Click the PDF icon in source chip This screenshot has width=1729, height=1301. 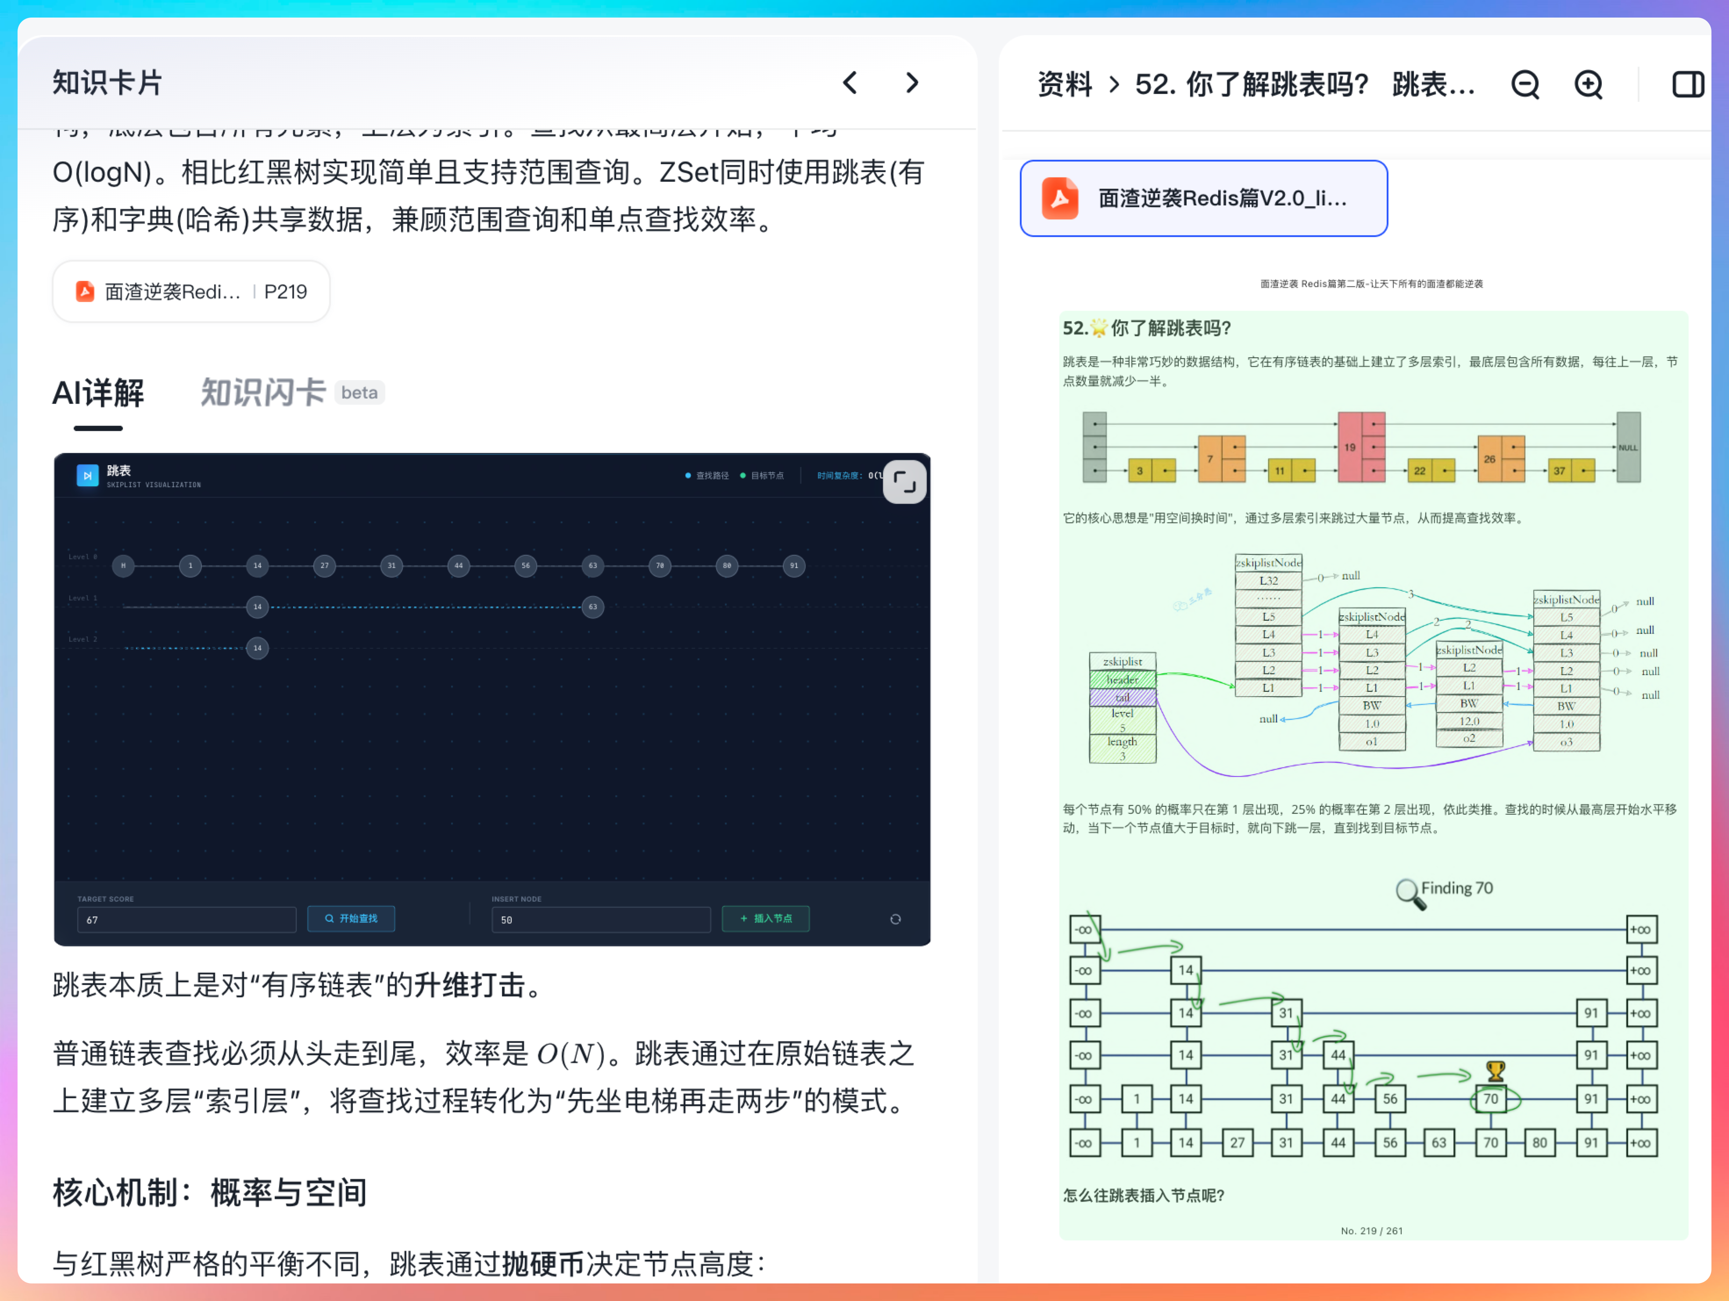[x=85, y=291]
